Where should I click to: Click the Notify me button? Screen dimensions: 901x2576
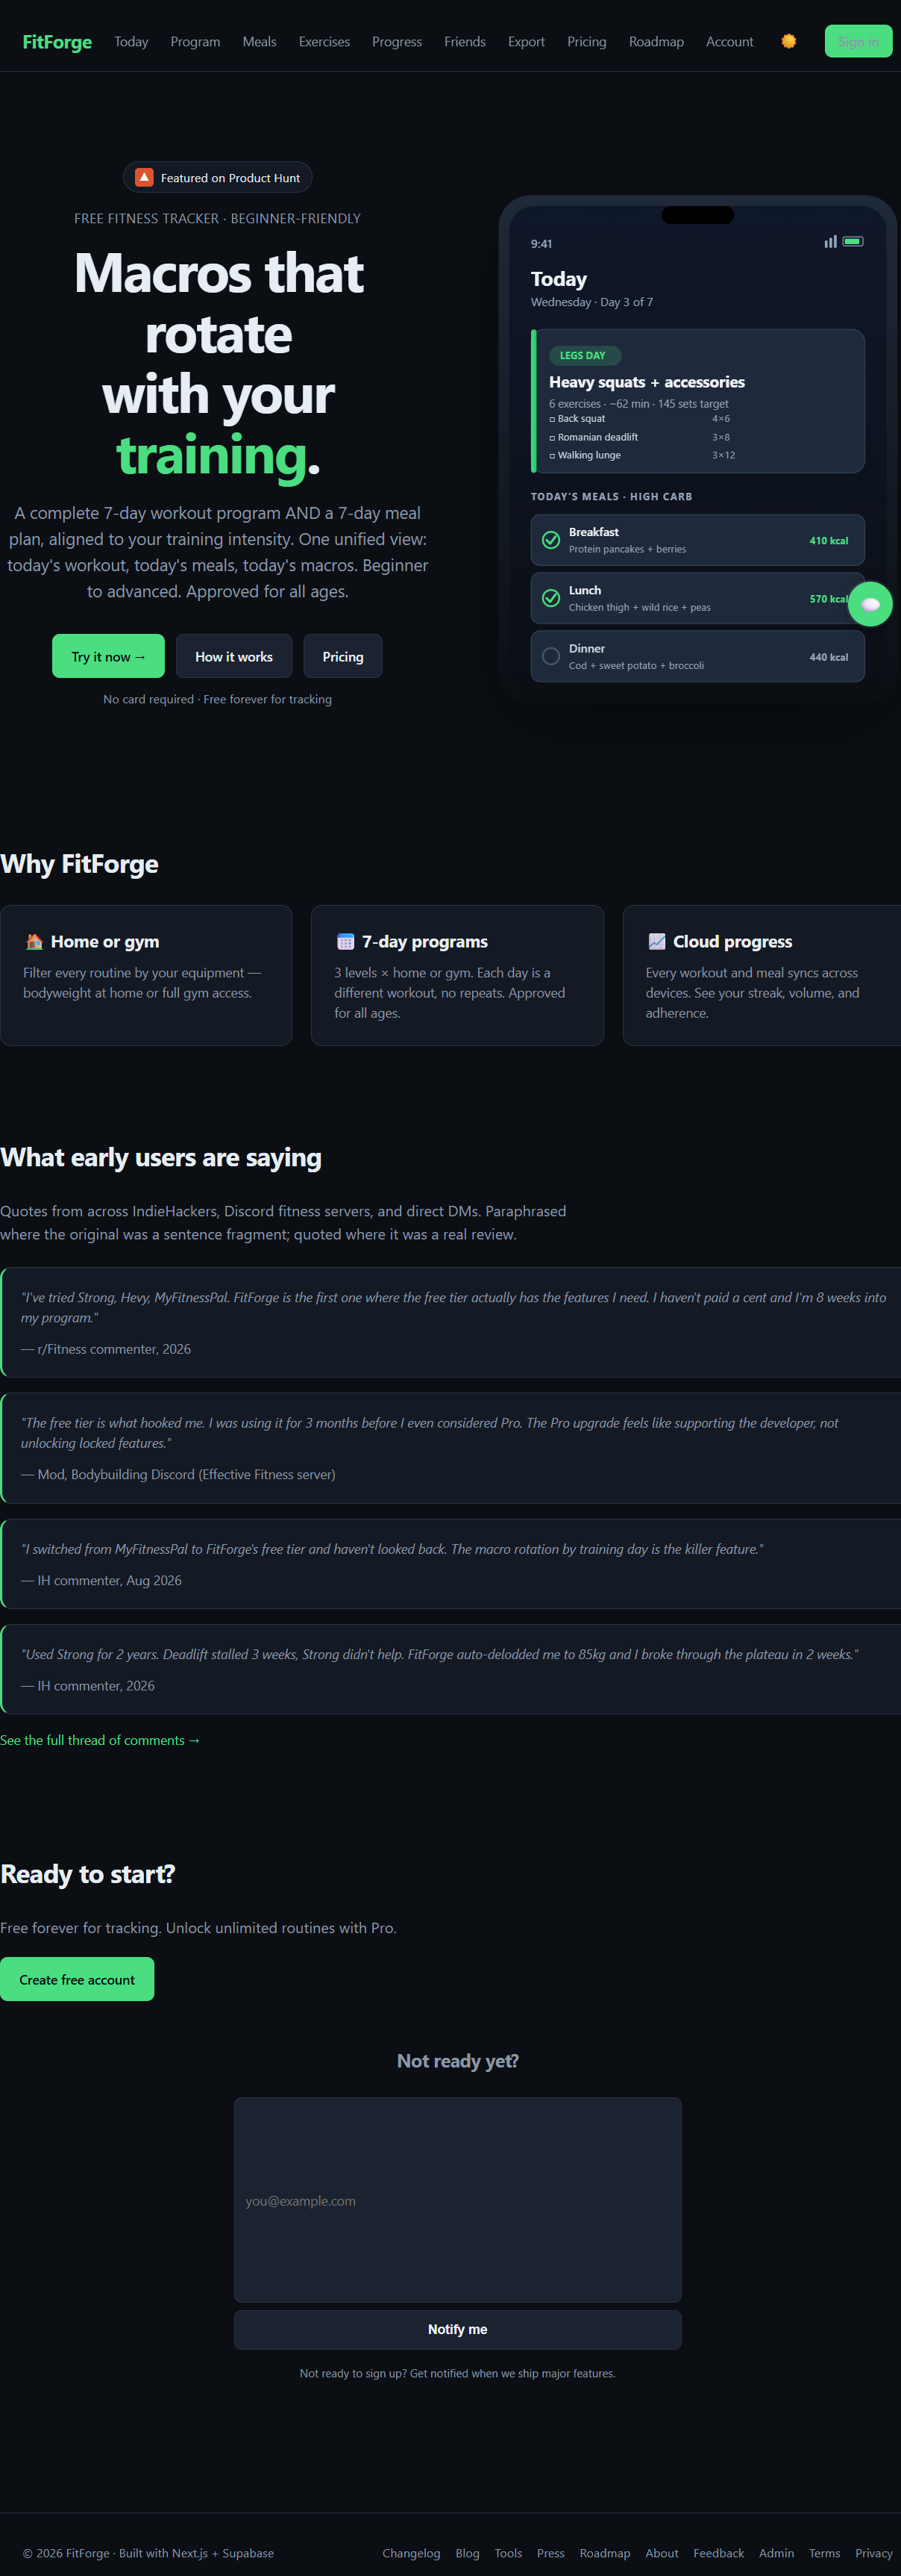457,2329
